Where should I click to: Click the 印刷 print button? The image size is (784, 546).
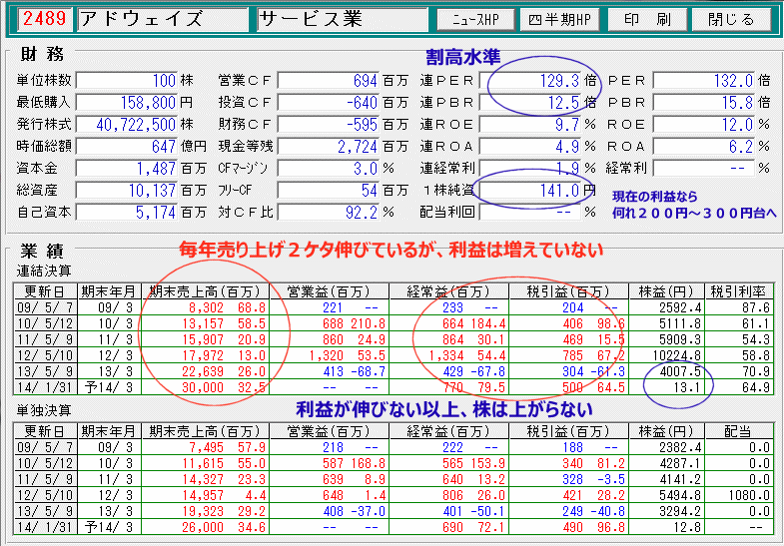(x=647, y=20)
